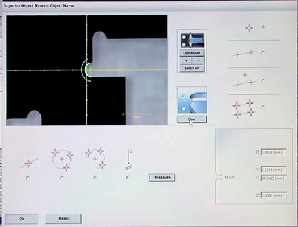Image resolution: width=298 pixels, height=227 pixels.
Task: Select the single-point mode radio button
Action: [263, 27]
